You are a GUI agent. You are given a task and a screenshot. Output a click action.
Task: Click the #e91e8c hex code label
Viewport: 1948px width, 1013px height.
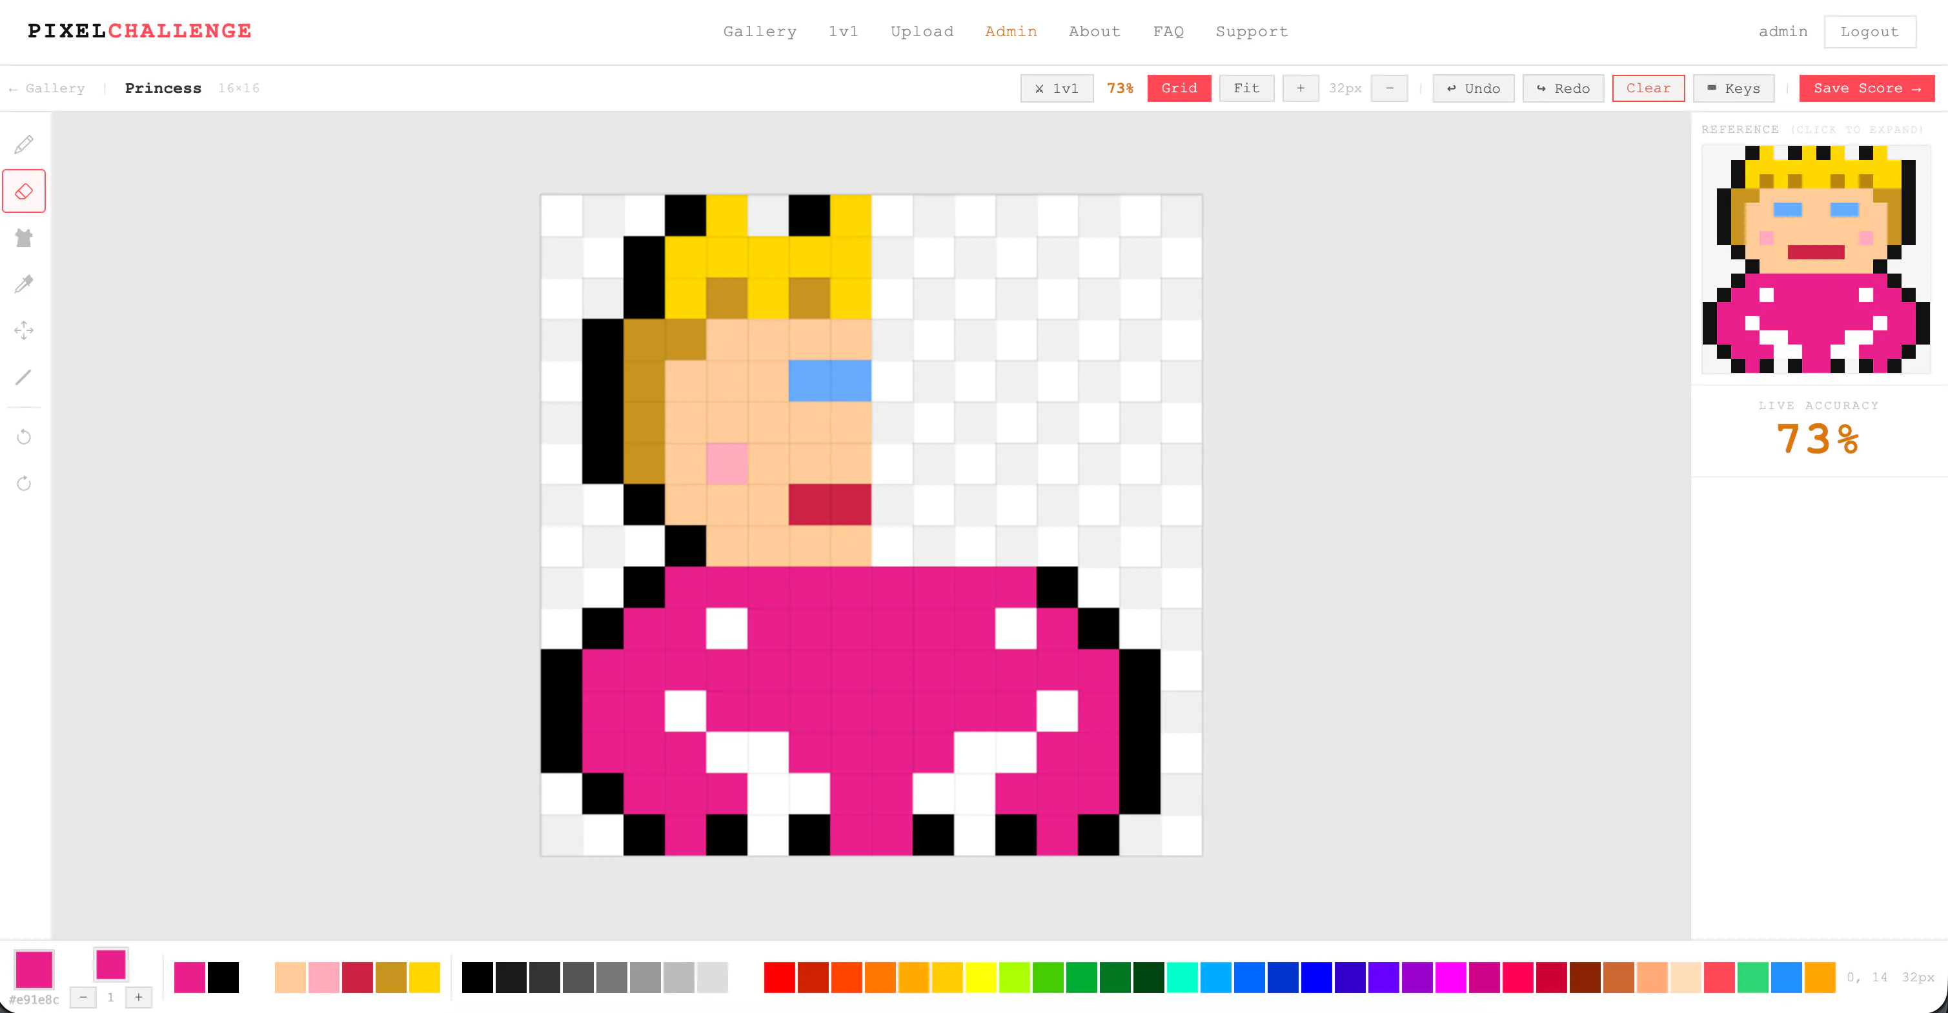point(34,999)
